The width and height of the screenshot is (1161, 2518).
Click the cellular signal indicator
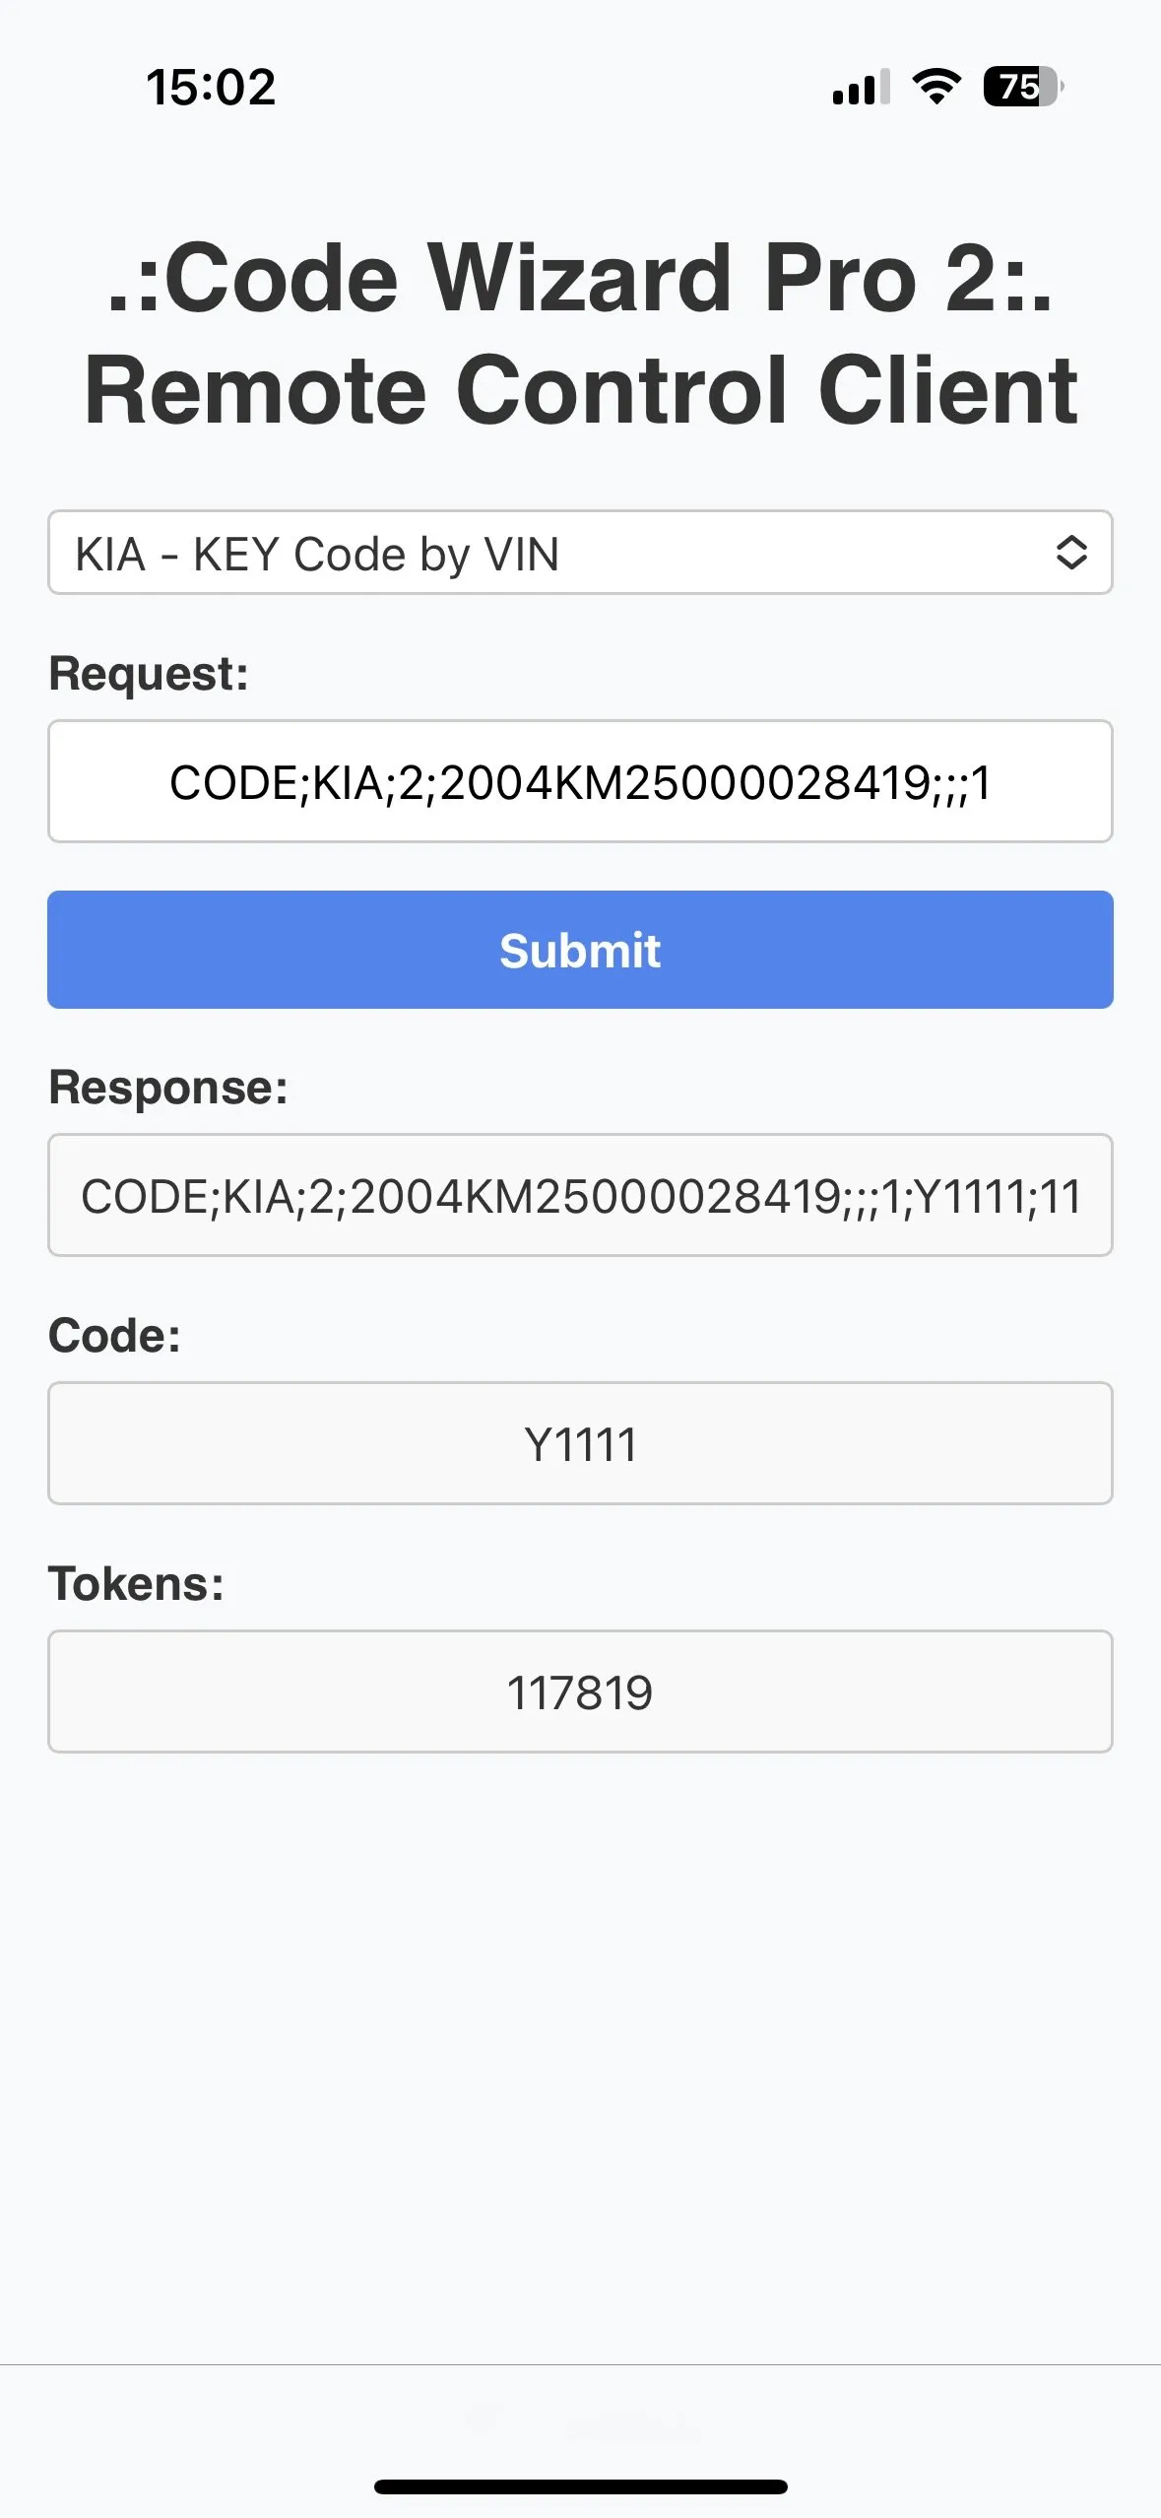(860, 89)
